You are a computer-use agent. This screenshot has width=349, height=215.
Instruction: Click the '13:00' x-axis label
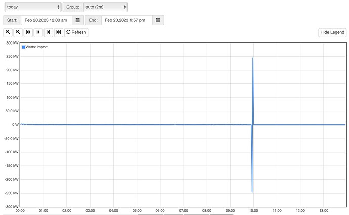pos(324,211)
